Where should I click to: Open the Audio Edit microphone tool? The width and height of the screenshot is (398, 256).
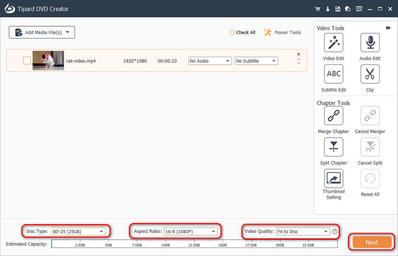[x=370, y=43]
